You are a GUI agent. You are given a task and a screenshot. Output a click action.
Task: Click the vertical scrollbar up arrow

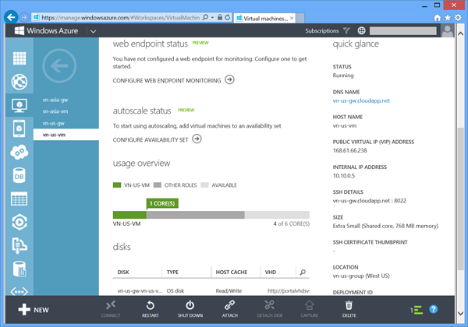[x=460, y=33]
